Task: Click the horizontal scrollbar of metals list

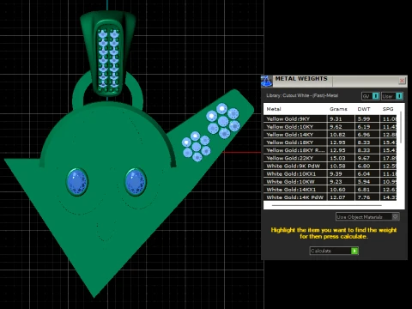Action: click(x=327, y=205)
